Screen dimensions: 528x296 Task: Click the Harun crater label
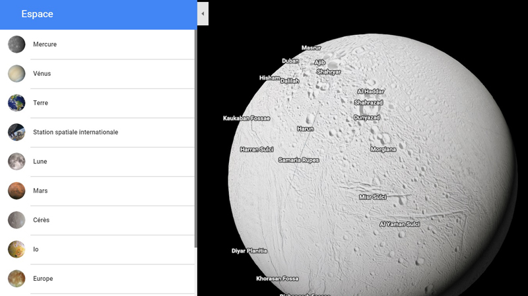point(305,129)
